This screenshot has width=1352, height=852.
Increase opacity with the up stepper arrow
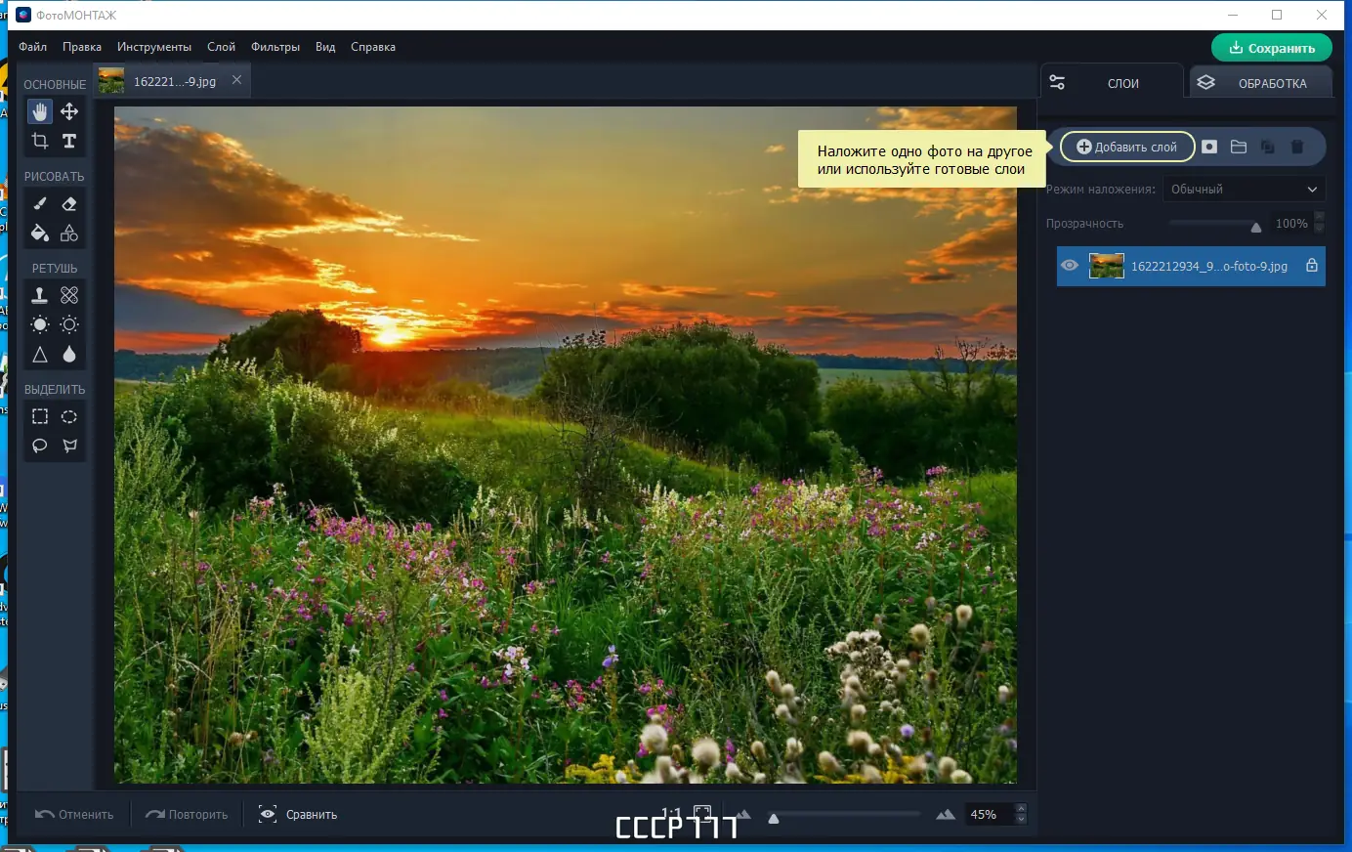(x=1320, y=218)
